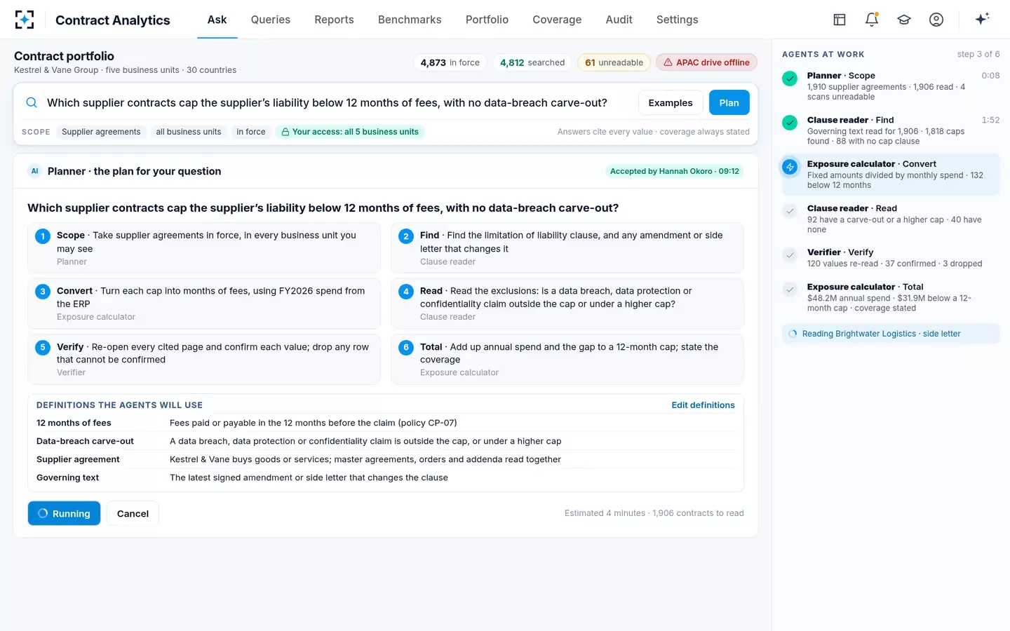This screenshot has width=1010, height=631.
Task: Select the Supplier agreements scope chip
Action: coord(101,132)
